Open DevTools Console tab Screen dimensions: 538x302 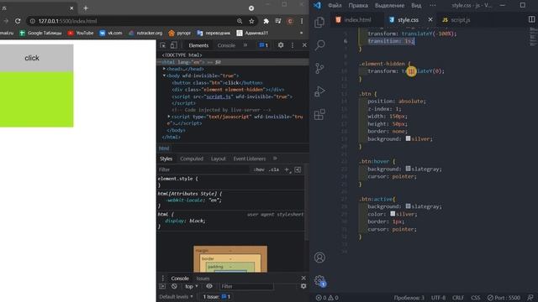[x=226, y=45]
